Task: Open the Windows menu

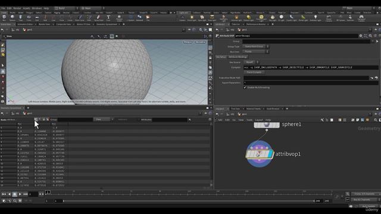Action: click(x=37, y=8)
